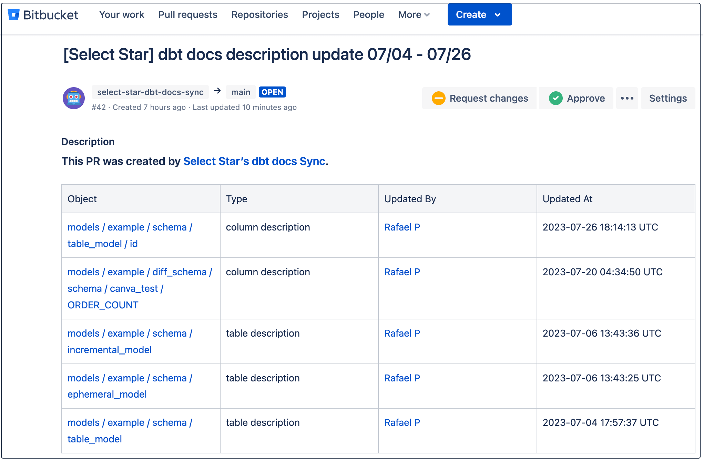Open the table_model / id object link
This screenshot has height=461, width=703.
click(102, 244)
